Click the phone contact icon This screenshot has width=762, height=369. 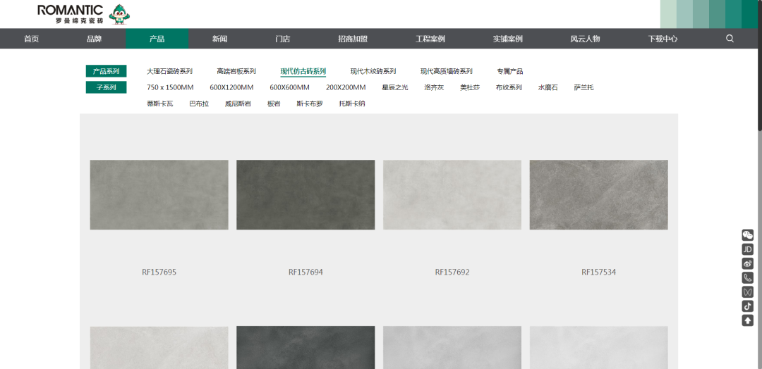(x=748, y=277)
